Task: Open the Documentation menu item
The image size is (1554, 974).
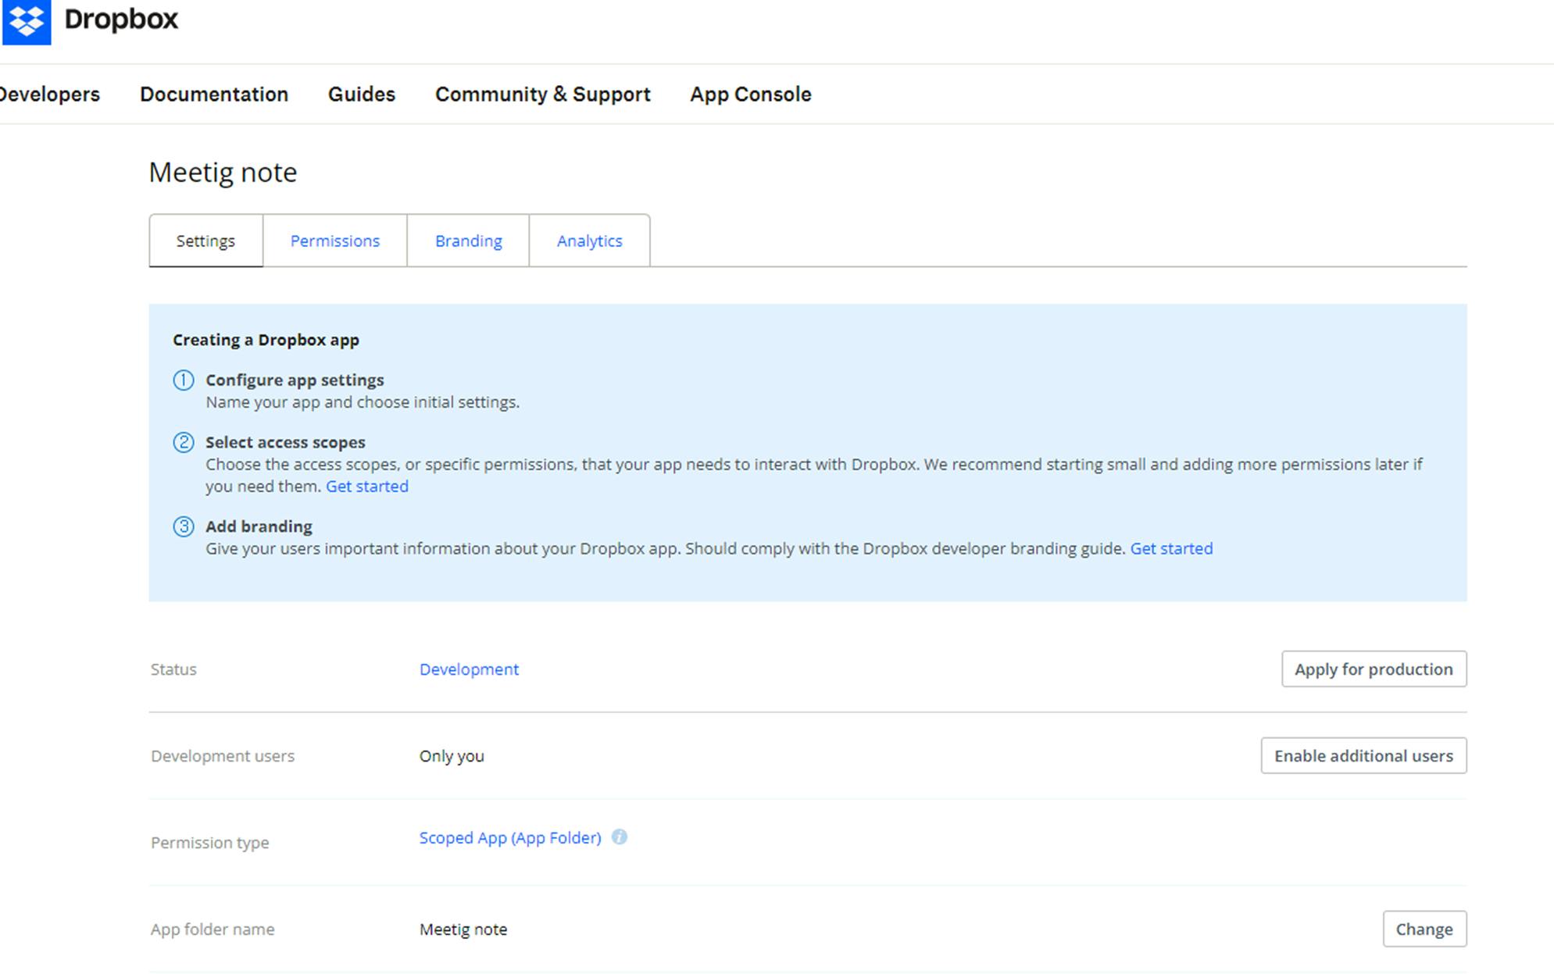Action: click(x=214, y=95)
